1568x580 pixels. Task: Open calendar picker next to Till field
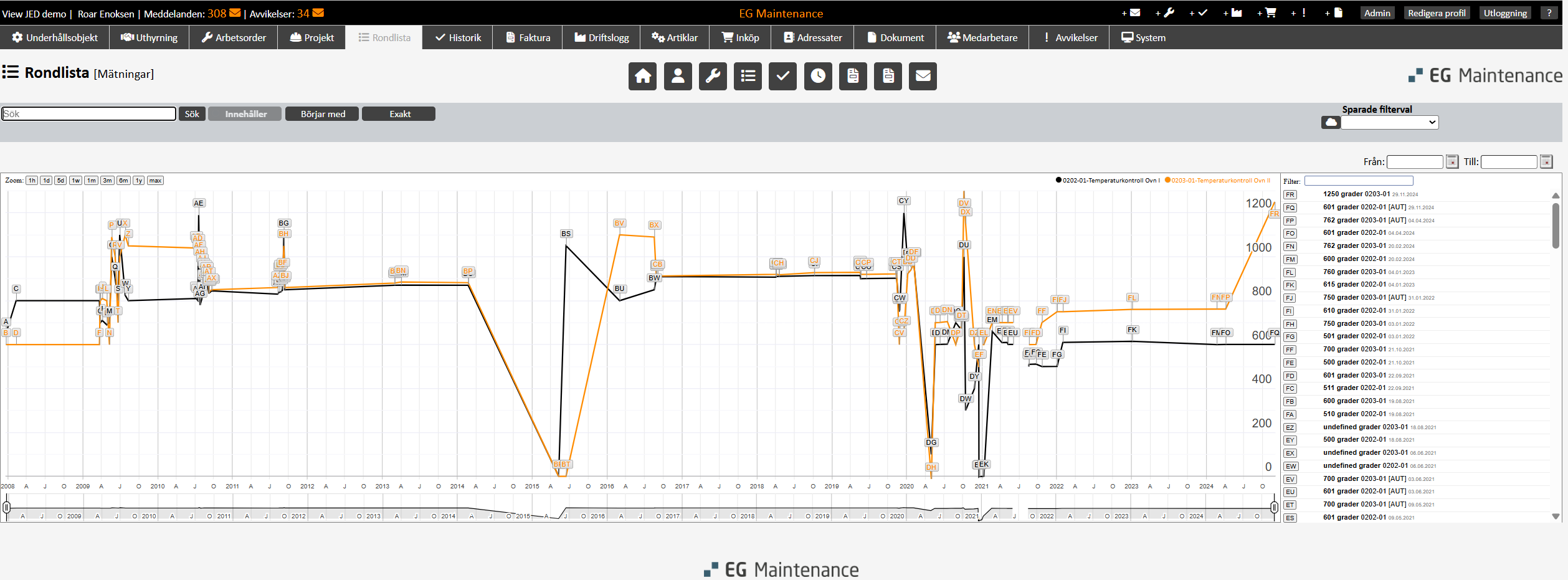tap(1546, 162)
